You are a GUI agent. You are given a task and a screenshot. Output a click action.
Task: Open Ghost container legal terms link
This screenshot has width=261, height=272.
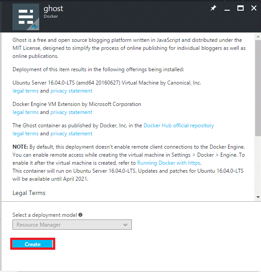[25, 134]
